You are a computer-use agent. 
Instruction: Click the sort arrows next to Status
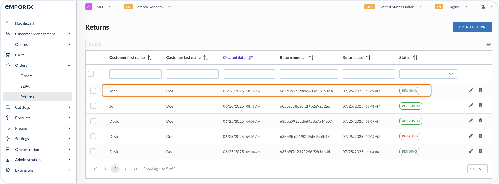415,58
